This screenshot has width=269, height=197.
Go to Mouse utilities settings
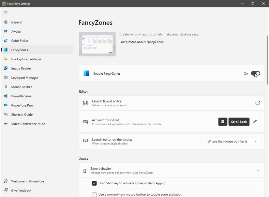(22, 87)
